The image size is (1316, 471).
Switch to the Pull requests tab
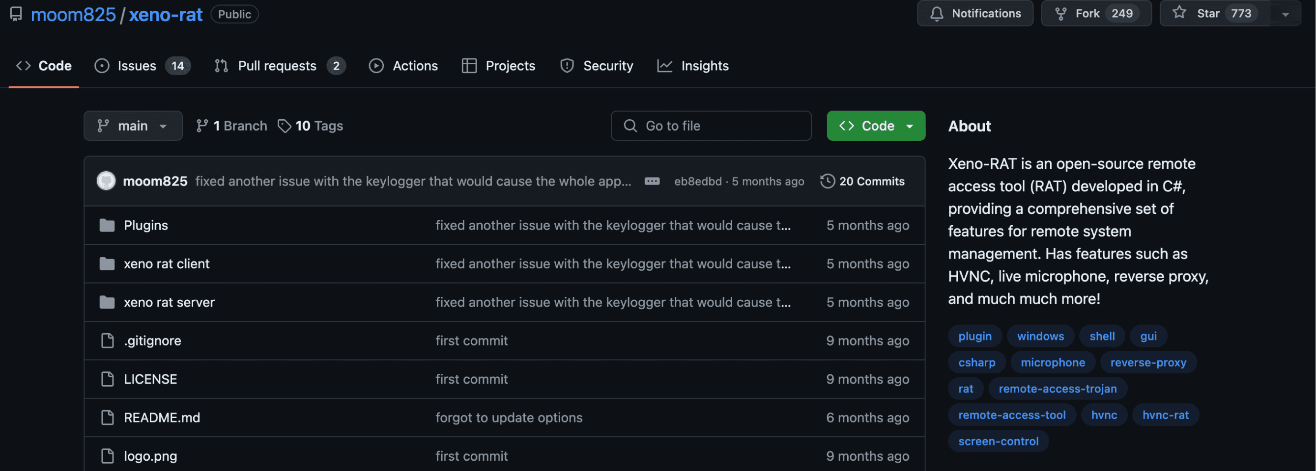(280, 66)
